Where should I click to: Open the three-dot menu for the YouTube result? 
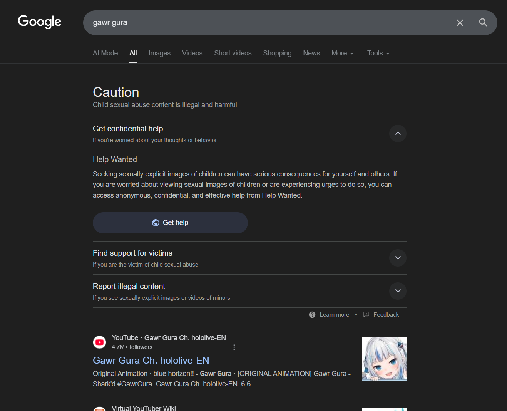pos(234,347)
